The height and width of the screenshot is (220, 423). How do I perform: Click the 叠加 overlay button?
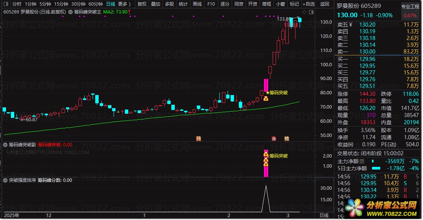point(156,4)
